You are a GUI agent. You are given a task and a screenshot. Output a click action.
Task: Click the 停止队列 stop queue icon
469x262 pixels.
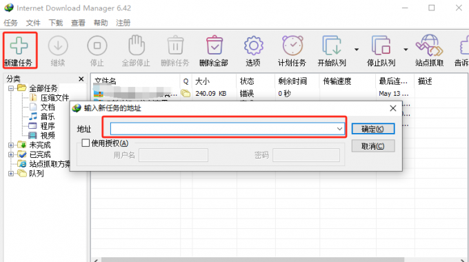[381, 46]
